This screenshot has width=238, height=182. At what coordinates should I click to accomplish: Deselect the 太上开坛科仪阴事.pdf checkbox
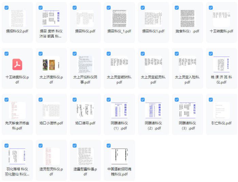point(74,53)
